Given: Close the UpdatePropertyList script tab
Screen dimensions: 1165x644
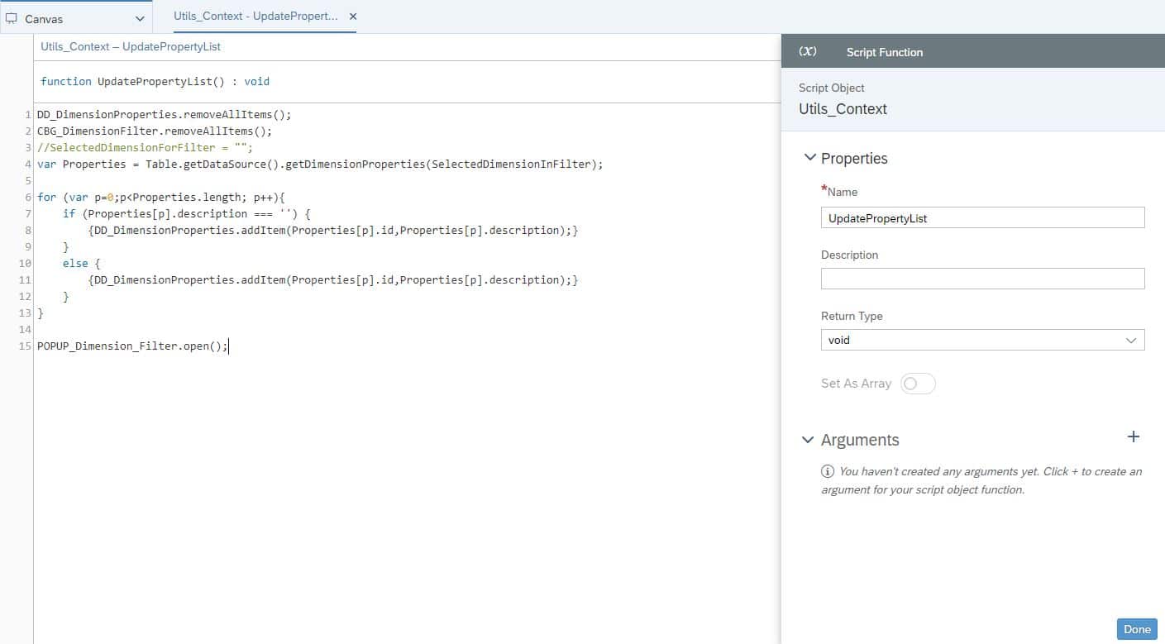Looking at the screenshot, I should coord(352,16).
